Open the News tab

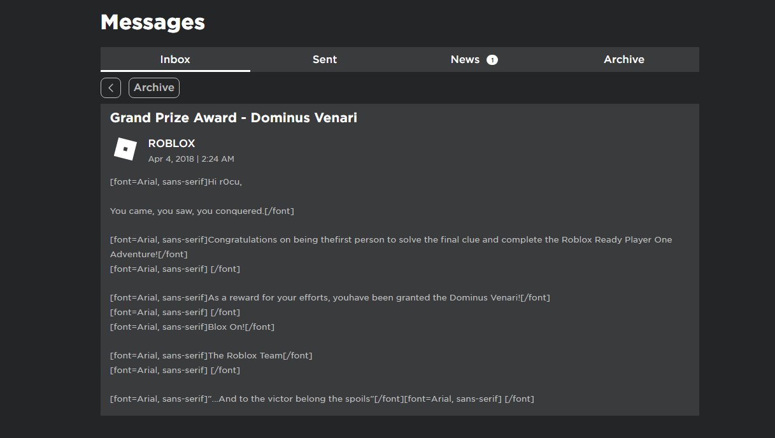[474, 59]
